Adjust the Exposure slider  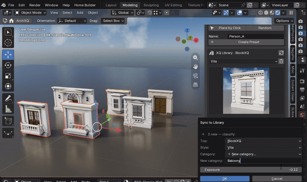click(251, 170)
